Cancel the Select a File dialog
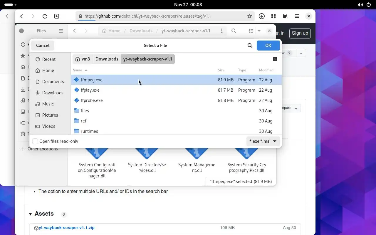 click(x=43, y=46)
